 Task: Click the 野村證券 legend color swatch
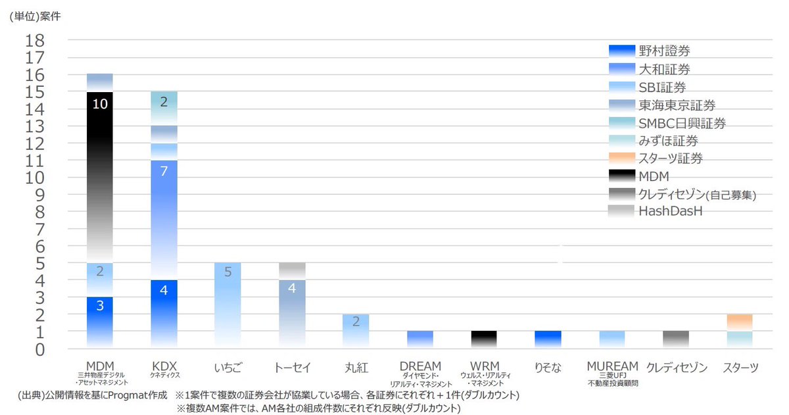(x=621, y=51)
